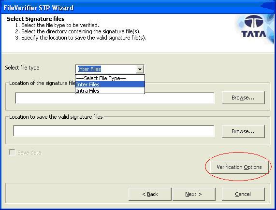Click the Save data label text
Image resolution: width=276 pixels, height=210 pixels.
[29, 153]
